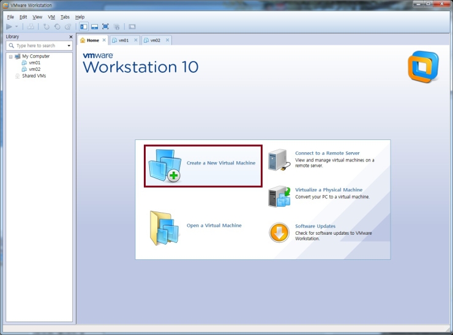The image size is (453, 335).
Task: Click the Create a New Virtual Machine icon
Action: [x=165, y=166]
